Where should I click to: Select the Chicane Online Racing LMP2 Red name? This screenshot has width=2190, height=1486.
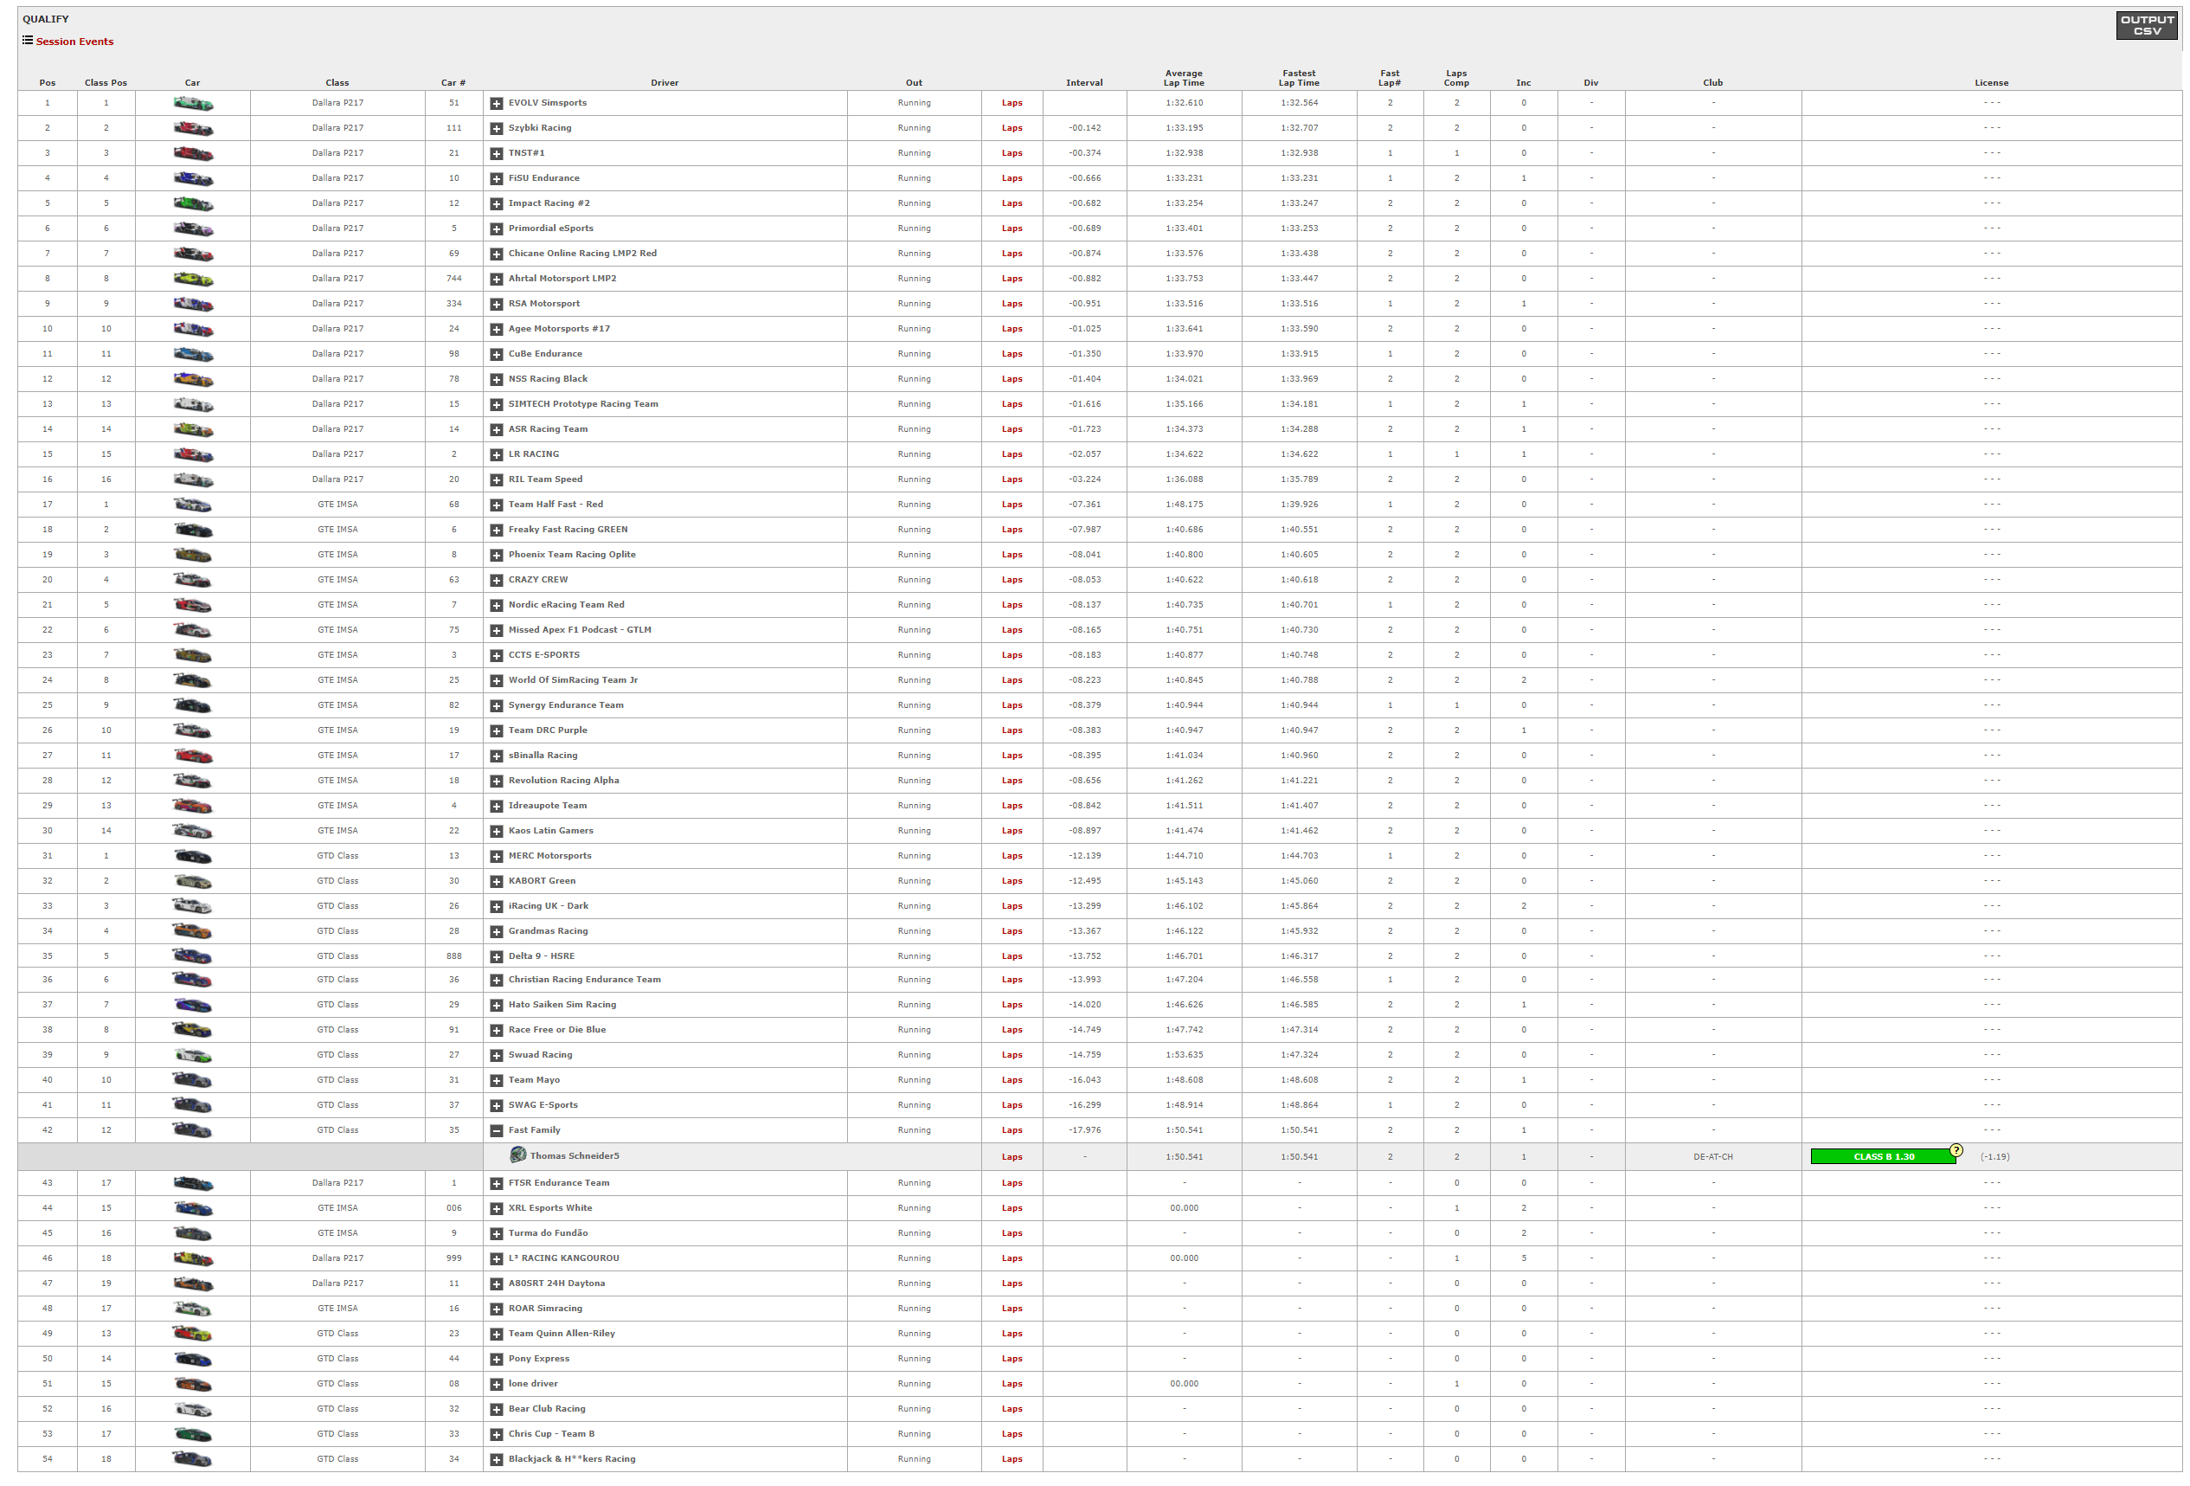point(582,254)
